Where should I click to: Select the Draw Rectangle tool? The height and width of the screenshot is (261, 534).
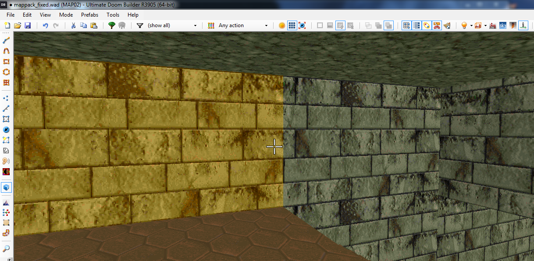[x=6, y=62]
